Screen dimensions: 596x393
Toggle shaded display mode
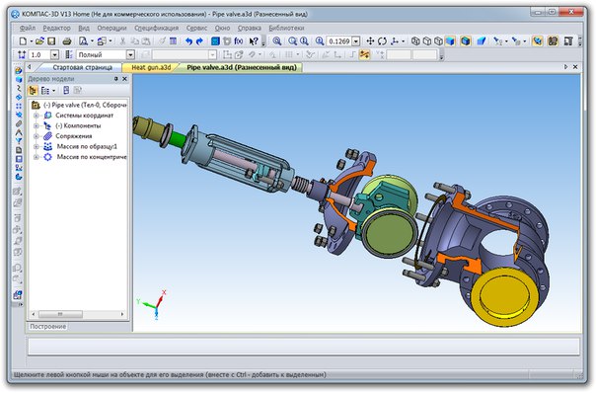[450, 41]
